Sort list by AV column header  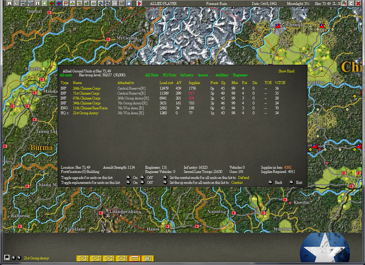(x=179, y=83)
